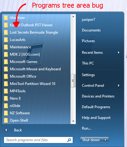Open MDK 2 [GOG.com] label
The width and height of the screenshot is (127, 147).
[25, 54]
